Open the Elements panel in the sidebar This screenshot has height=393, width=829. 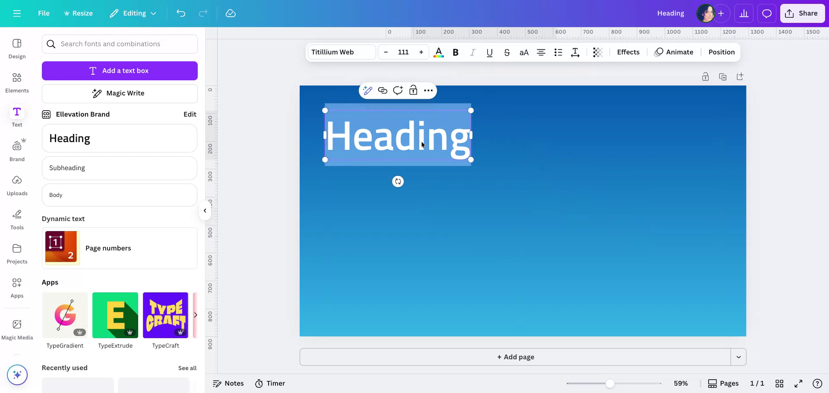(x=17, y=82)
